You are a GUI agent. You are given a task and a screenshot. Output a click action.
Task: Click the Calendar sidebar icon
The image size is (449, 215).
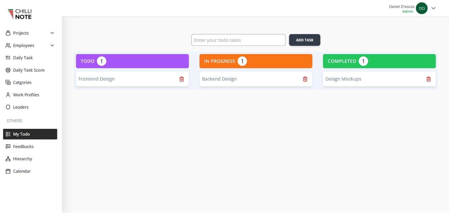click(8, 171)
